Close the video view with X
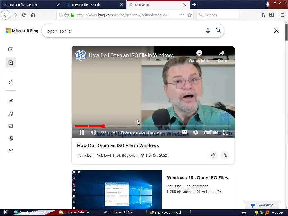 coord(276,31)
